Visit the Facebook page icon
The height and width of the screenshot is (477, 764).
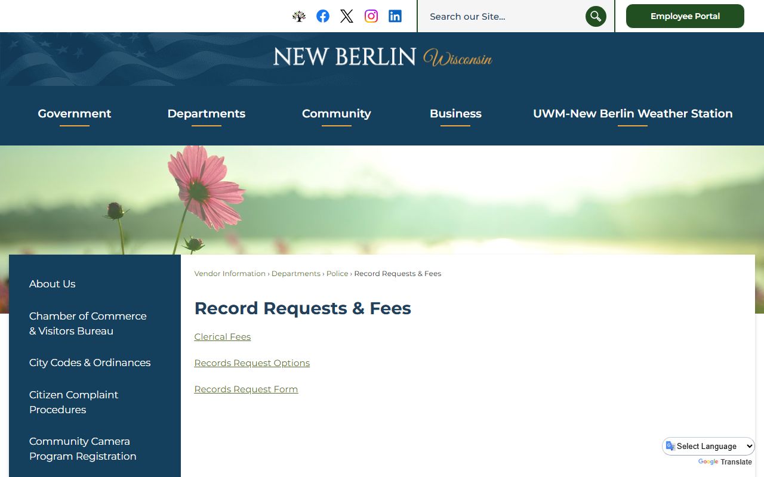click(x=323, y=16)
